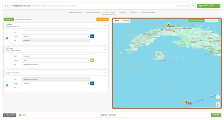This screenshot has width=224, height=120.
Task: Click the Grand Cayman Start field in Day 2
Action: point(56,79)
